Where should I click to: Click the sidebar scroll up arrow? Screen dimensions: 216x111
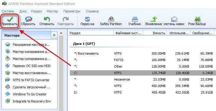point(61,33)
